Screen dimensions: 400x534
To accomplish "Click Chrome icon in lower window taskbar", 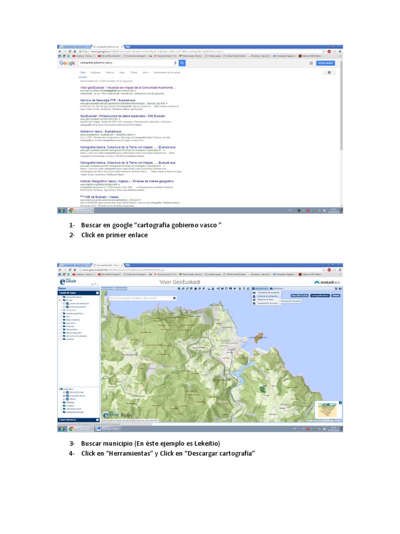I will (72, 429).
